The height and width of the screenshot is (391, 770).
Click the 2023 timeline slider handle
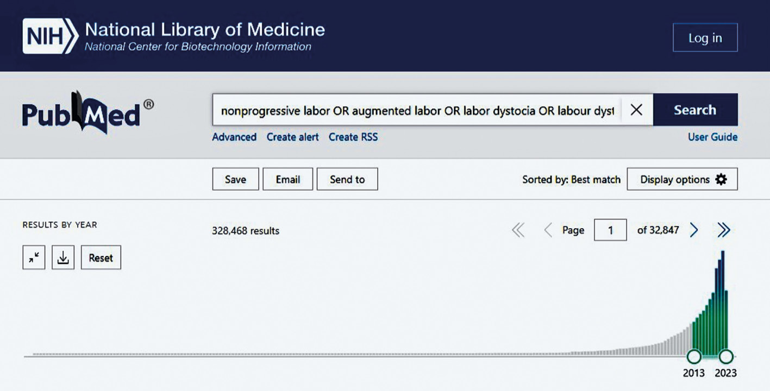726,357
